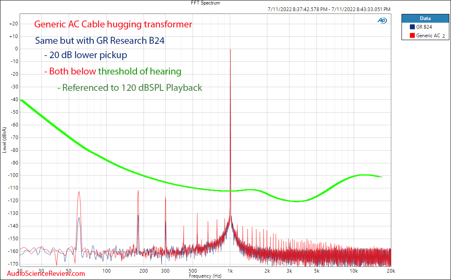Click the 200 frequency axis tick label

click(144, 271)
